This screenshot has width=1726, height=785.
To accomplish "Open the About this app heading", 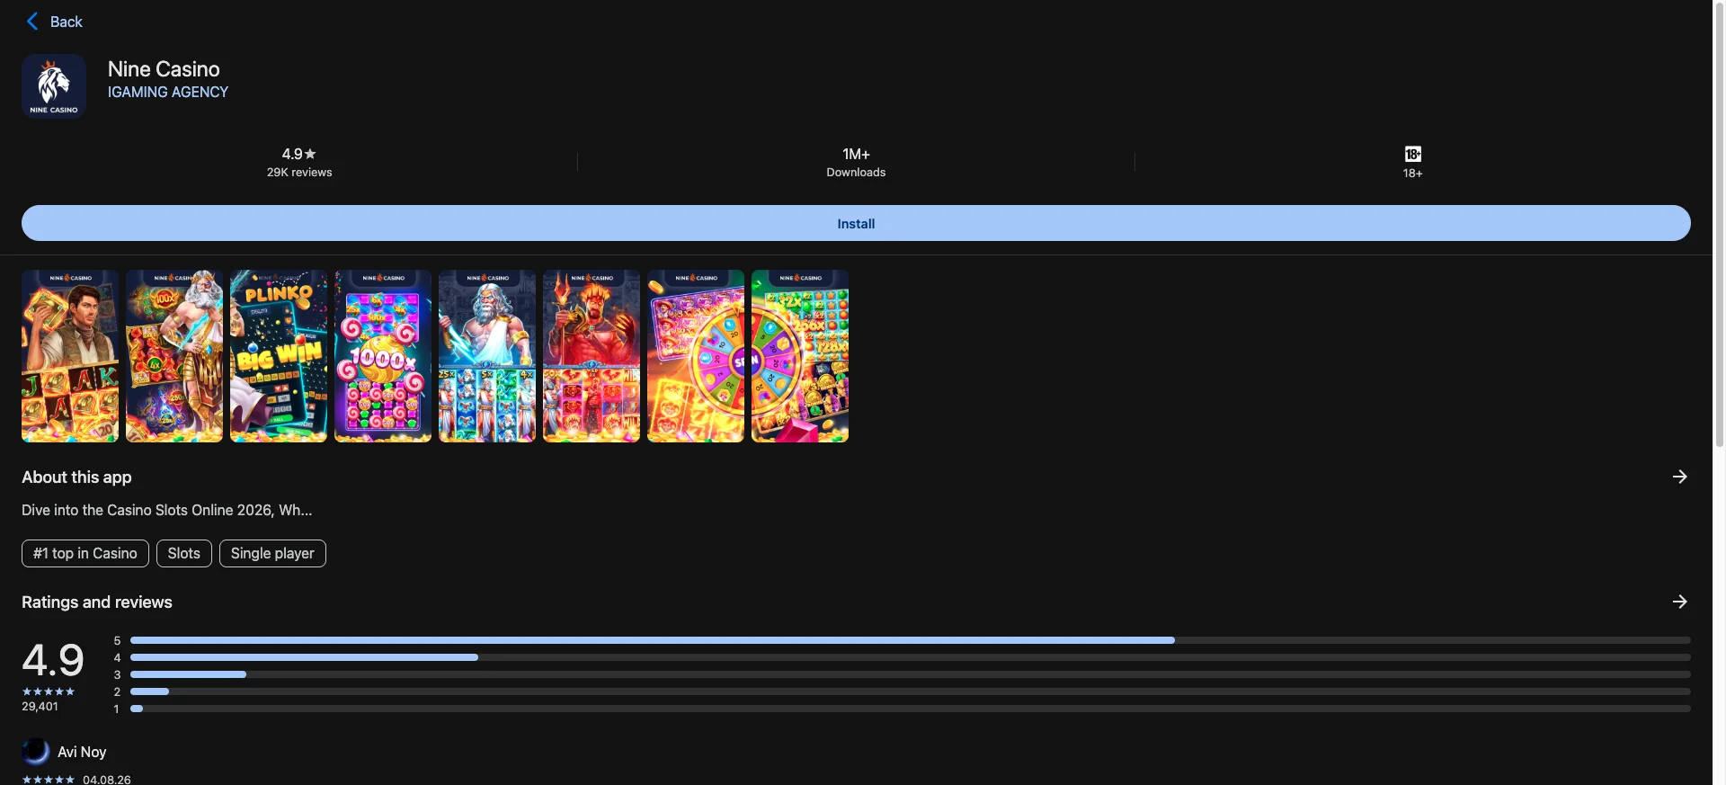I will [x=76, y=477].
